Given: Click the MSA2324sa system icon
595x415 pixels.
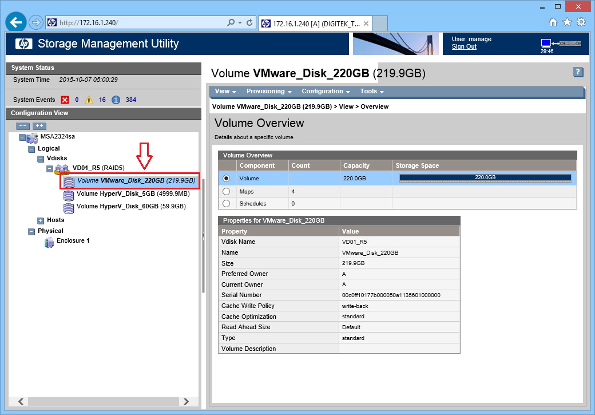Looking at the screenshot, I should coord(32,138).
